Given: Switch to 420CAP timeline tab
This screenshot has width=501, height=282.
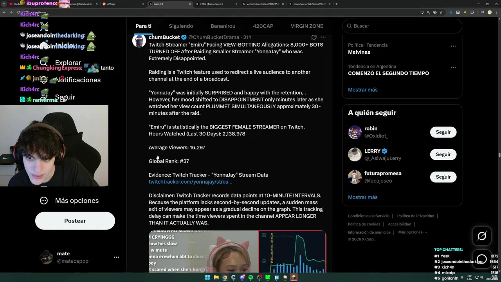Looking at the screenshot, I should (263, 26).
